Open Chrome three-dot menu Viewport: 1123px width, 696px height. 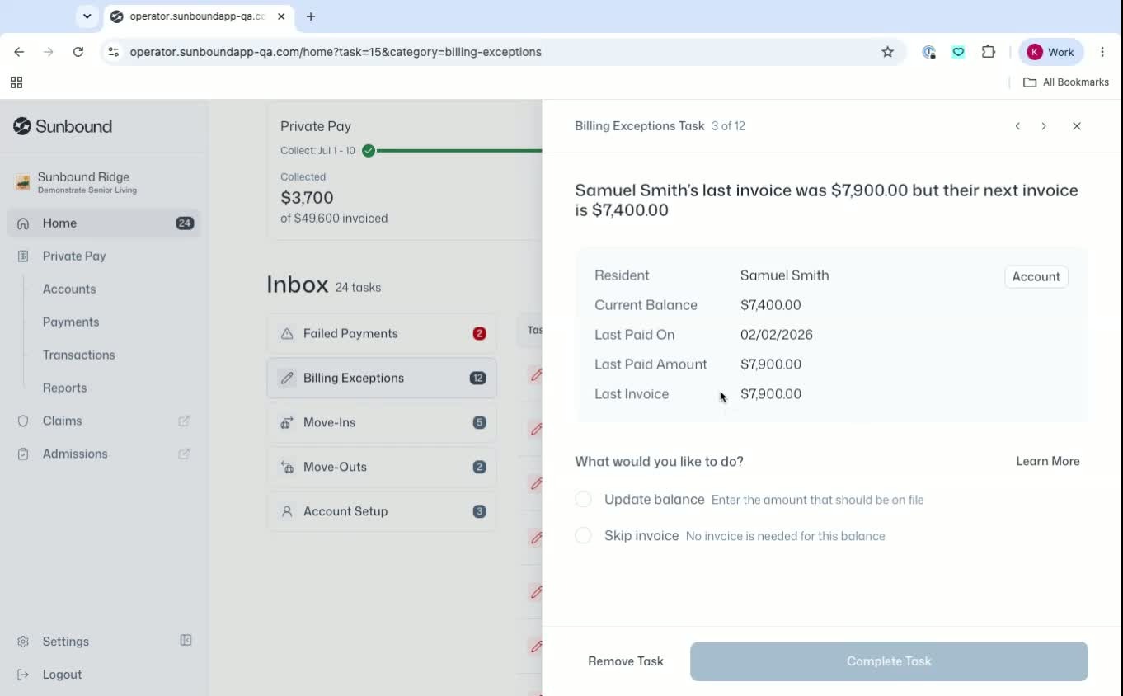1102,52
